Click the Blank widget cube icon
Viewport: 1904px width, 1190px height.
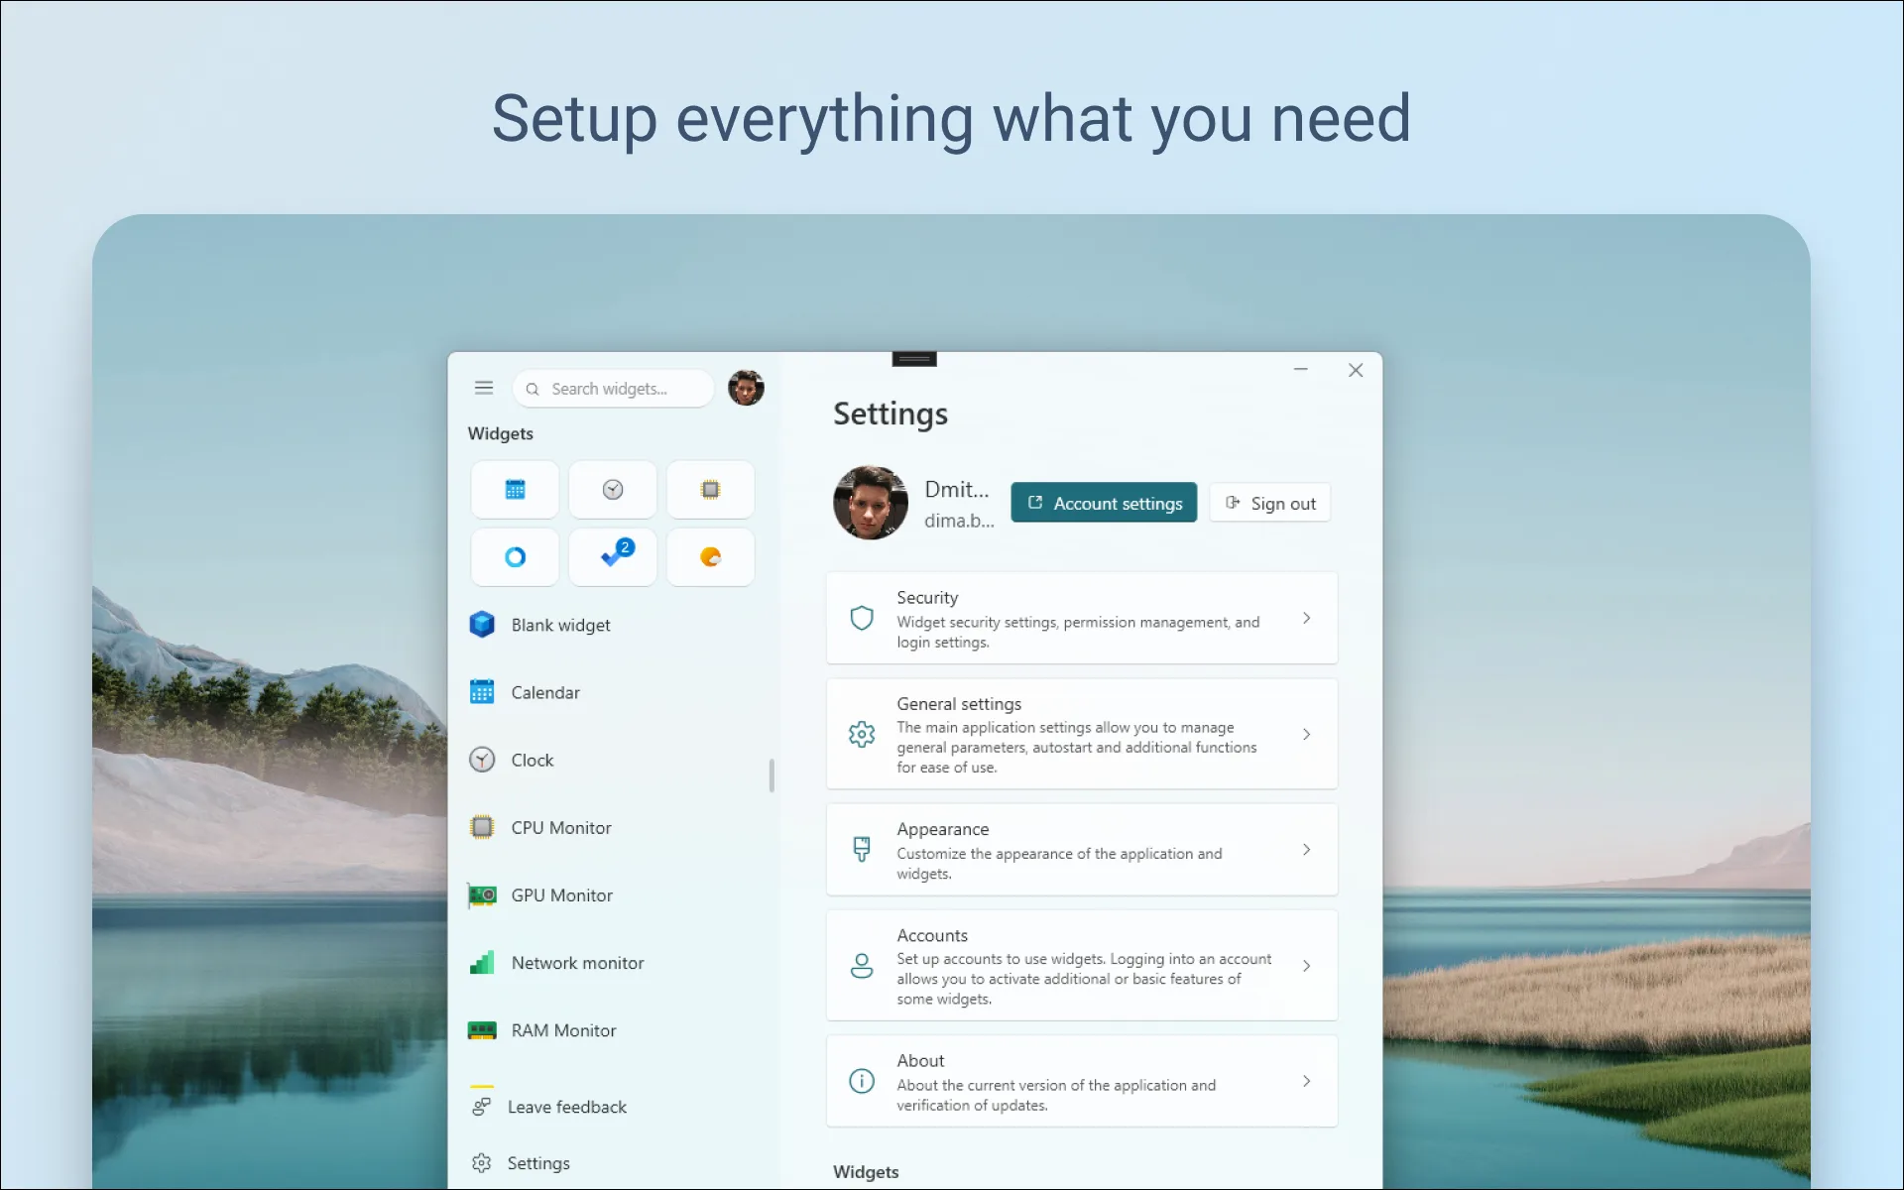coord(482,625)
